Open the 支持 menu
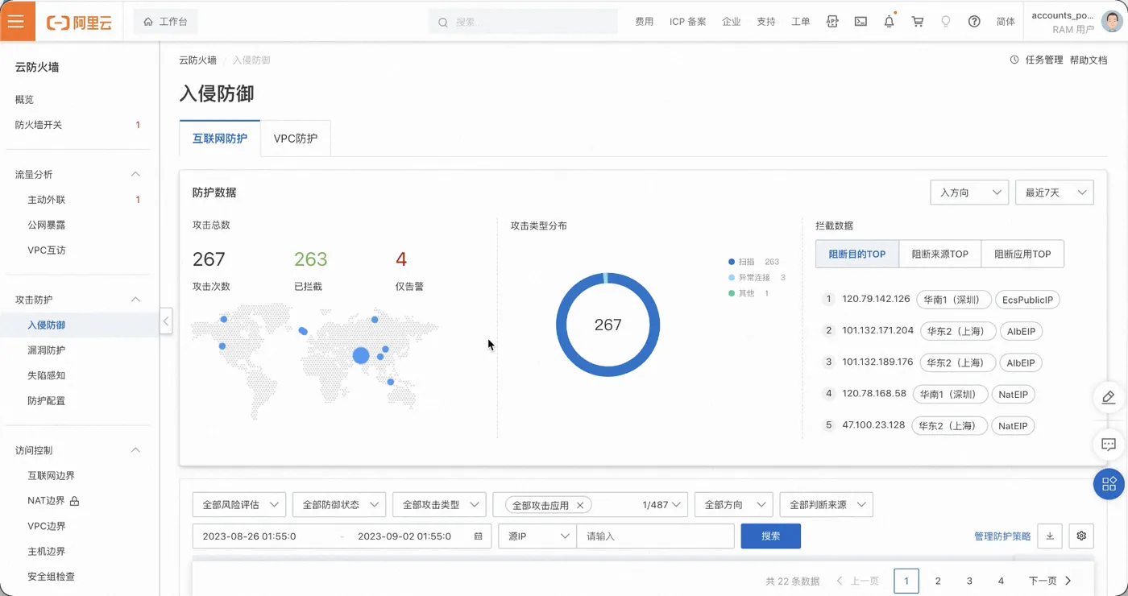The height and width of the screenshot is (596, 1128). [x=766, y=23]
